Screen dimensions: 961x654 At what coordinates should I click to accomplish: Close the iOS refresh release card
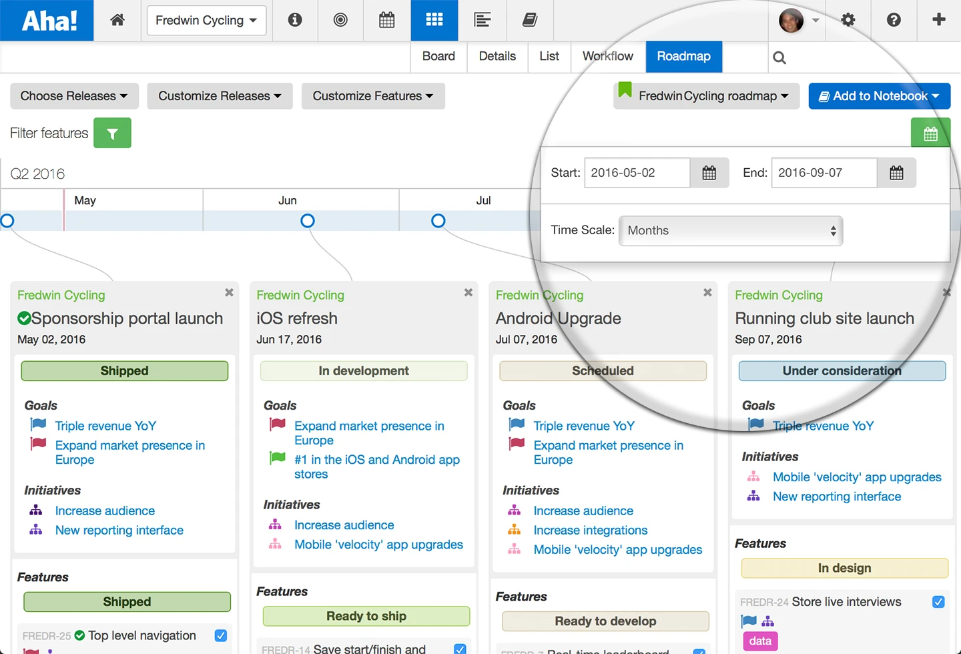click(468, 292)
